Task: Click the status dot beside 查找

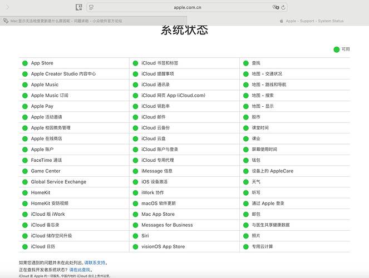Action: (x=246, y=63)
